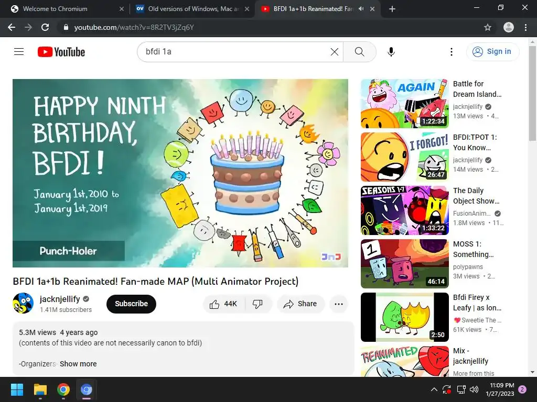Open the MOSS 1 video thumbnail

pos(405,264)
